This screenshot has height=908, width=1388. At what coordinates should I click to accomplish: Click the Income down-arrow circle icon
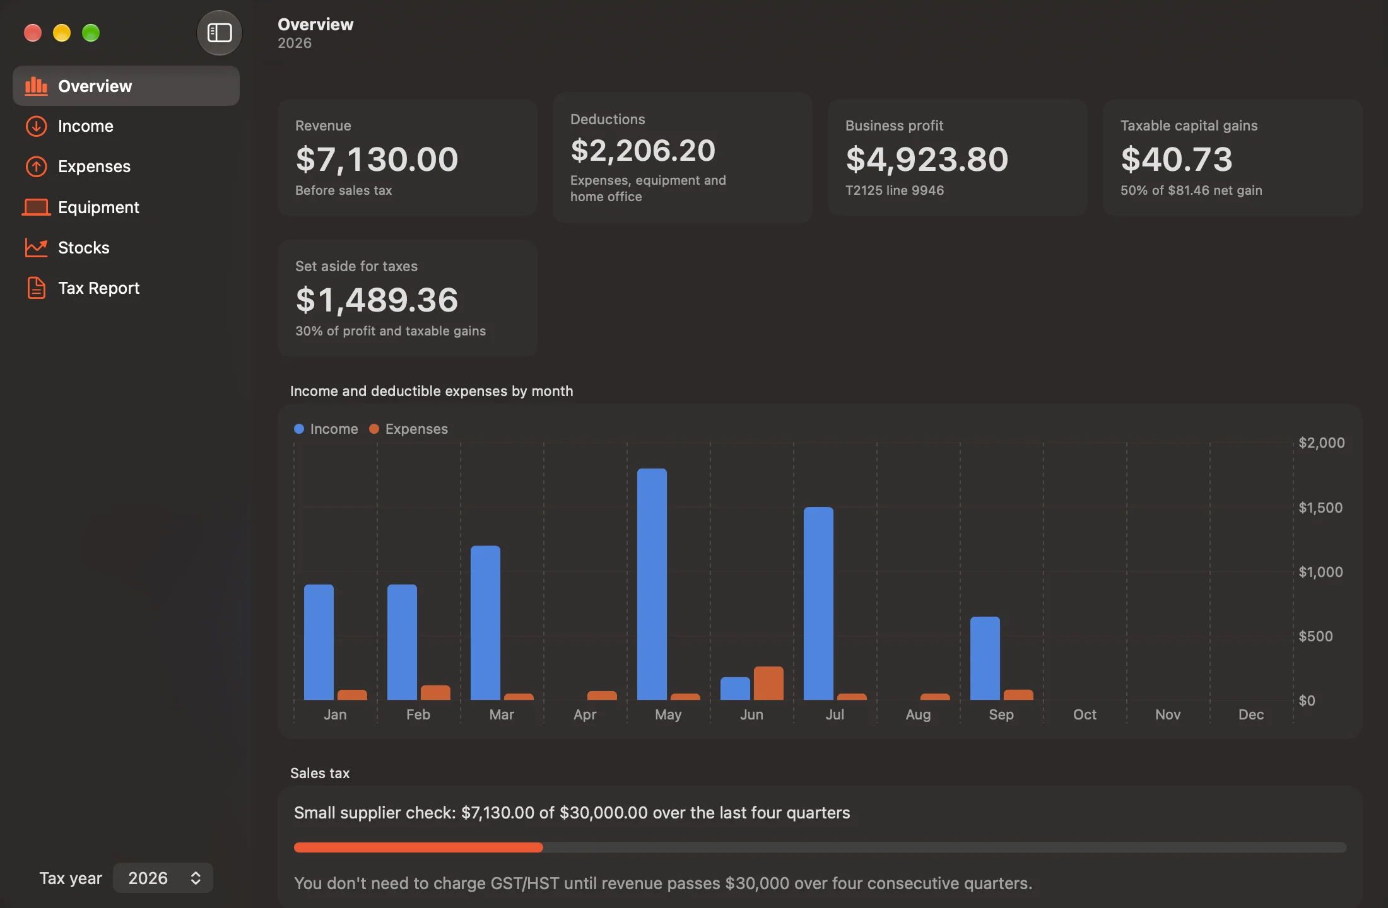[36, 126]
